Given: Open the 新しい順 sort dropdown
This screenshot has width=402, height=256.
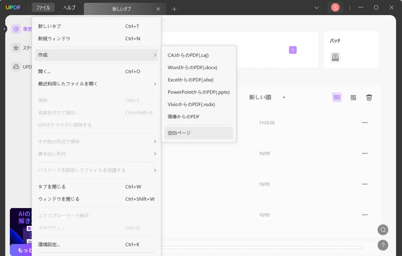Looking at the screenshot, I should click(267, 98).
